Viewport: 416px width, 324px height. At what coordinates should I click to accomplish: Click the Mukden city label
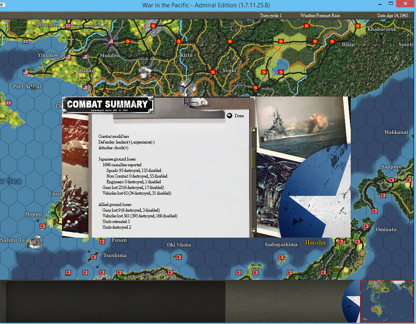coord(109,56)
